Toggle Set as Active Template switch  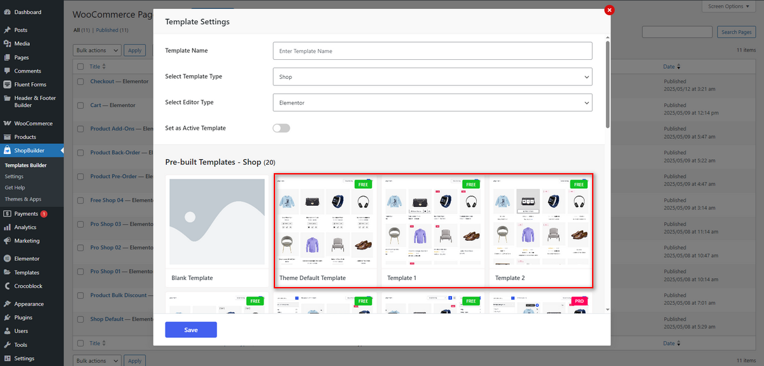click(x=281, y=128)
